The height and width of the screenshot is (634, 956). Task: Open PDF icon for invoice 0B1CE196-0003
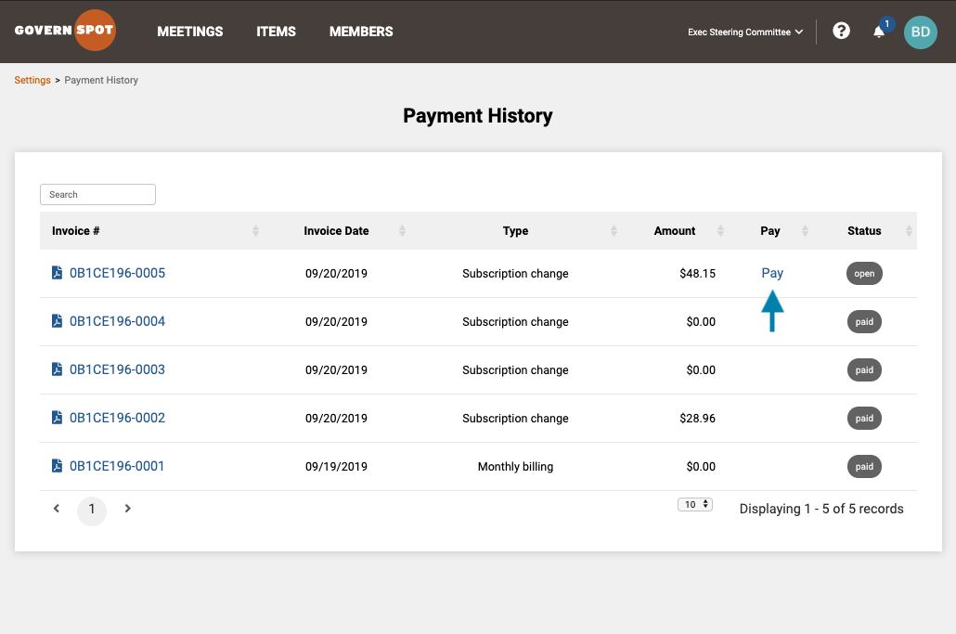pyautogui.click(x=57, y=369)
